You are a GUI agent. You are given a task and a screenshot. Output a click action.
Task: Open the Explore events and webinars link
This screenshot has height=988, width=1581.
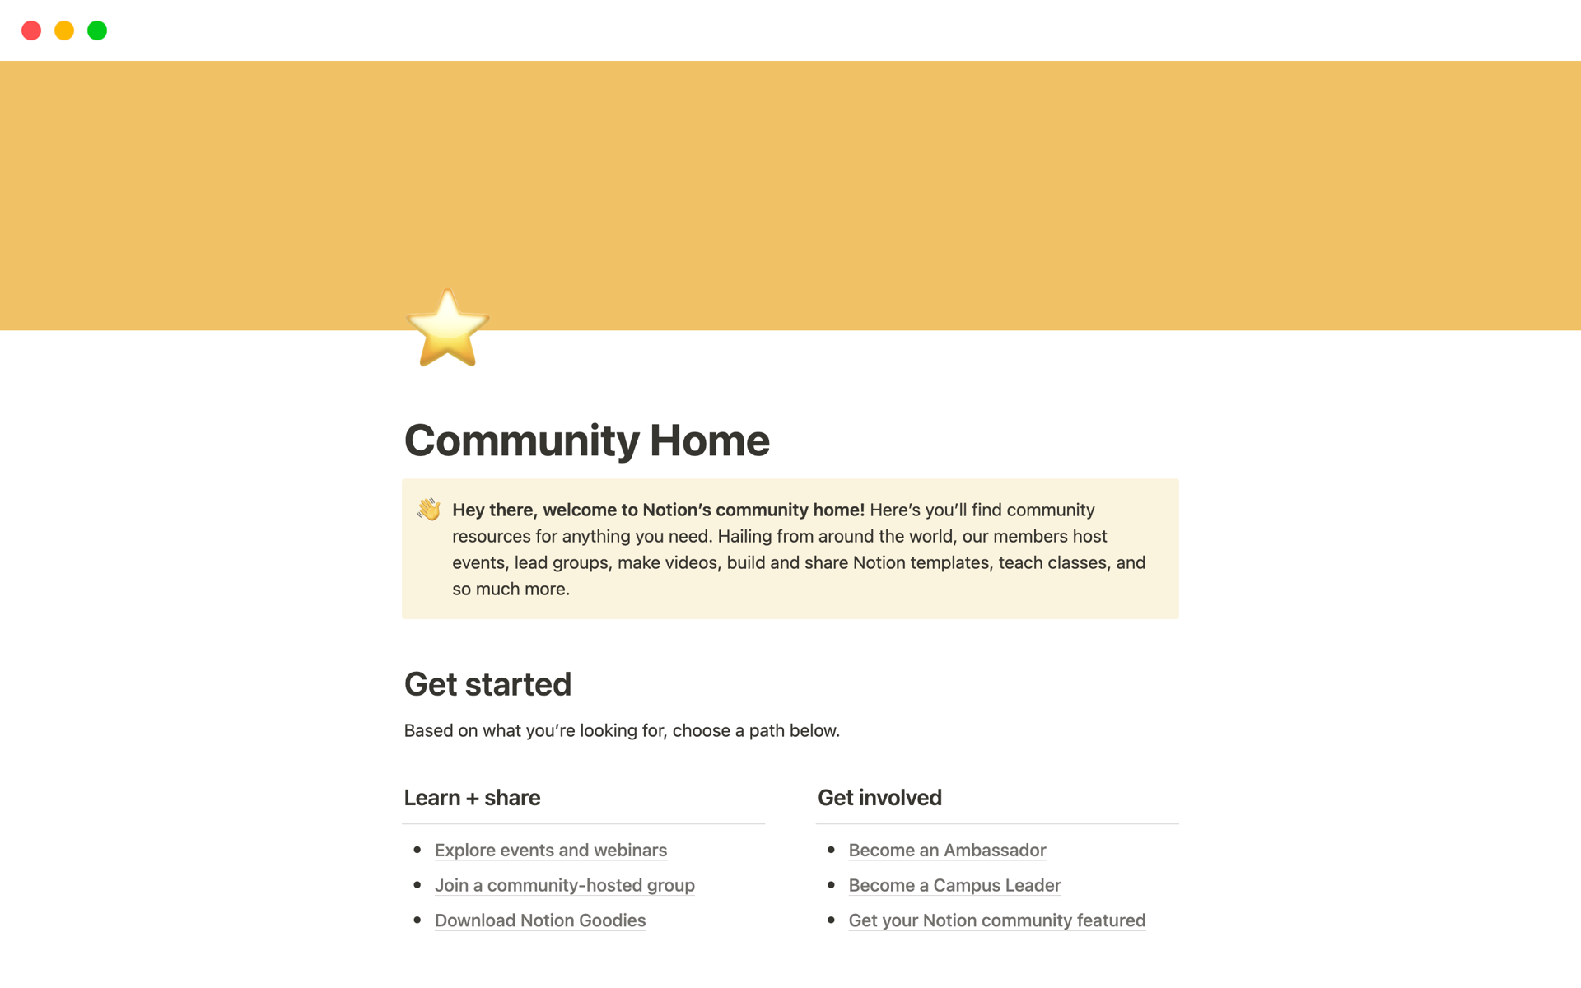click(x=552, y=849)
